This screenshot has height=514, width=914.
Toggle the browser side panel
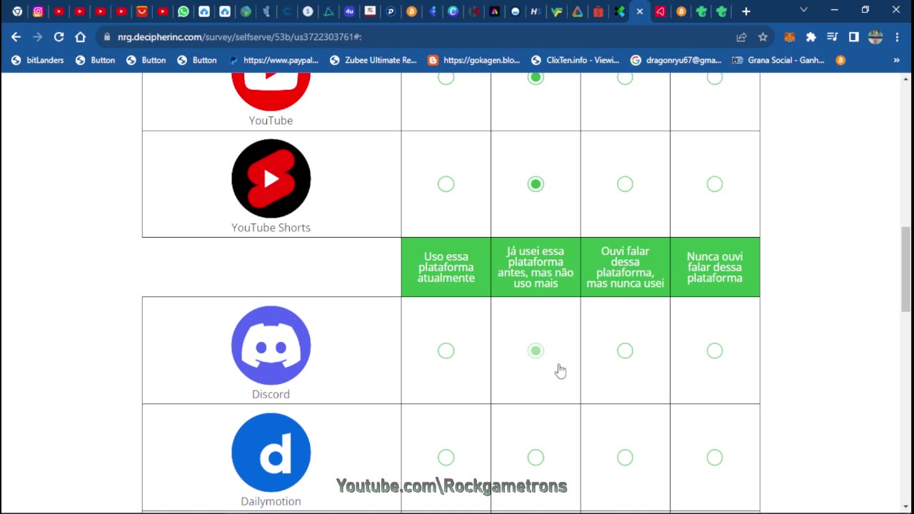click(x=853, y=37)
